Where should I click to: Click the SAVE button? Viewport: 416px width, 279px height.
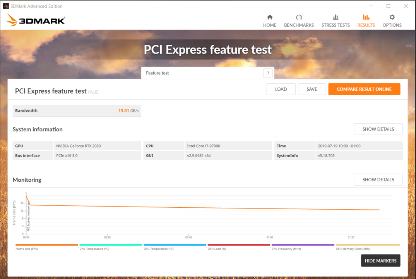[312, 89]
